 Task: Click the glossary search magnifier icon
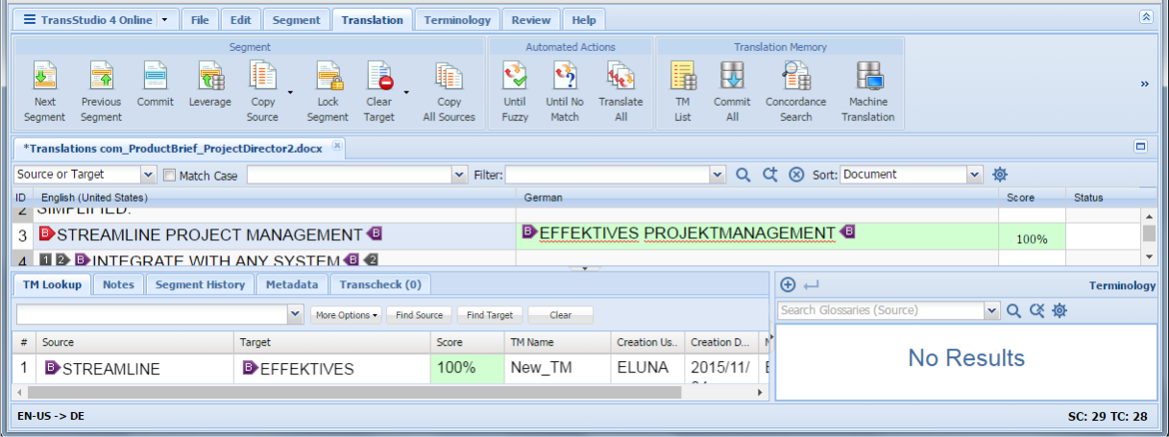point(1013,310)
